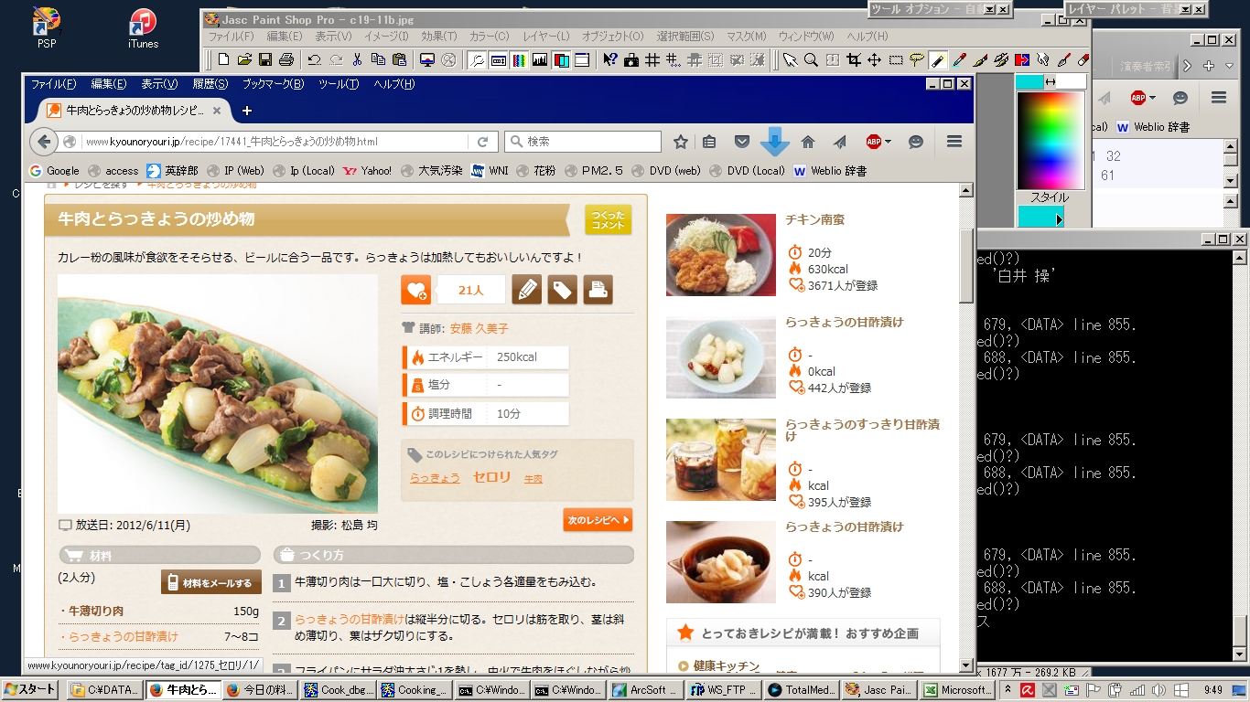1250x702 pixels.
Task: Click the Firefox search field 検索
Action: pos(583,142)
